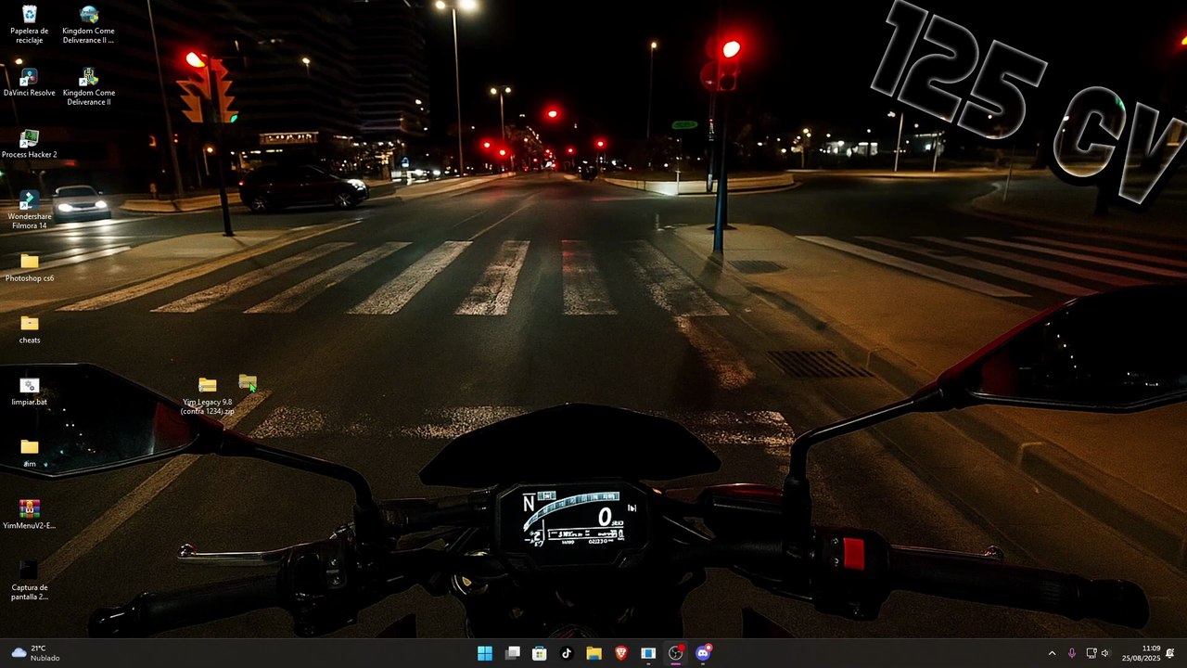The image size is (1187, 668).
Task: Select the Wondershare Filmora 14 shortcut
Action: [x=30, y=211]
